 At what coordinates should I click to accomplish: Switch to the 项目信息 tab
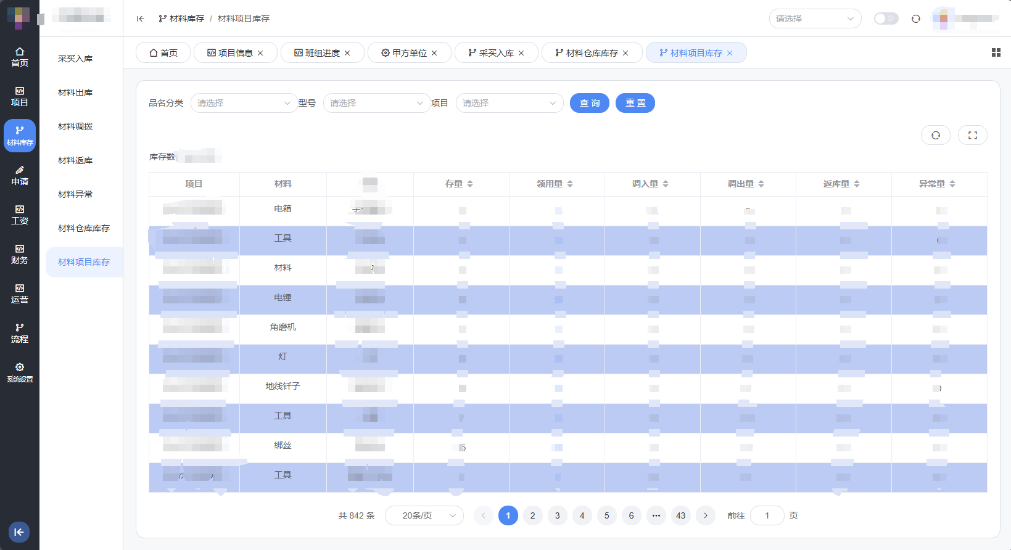[x=236, y=53]
